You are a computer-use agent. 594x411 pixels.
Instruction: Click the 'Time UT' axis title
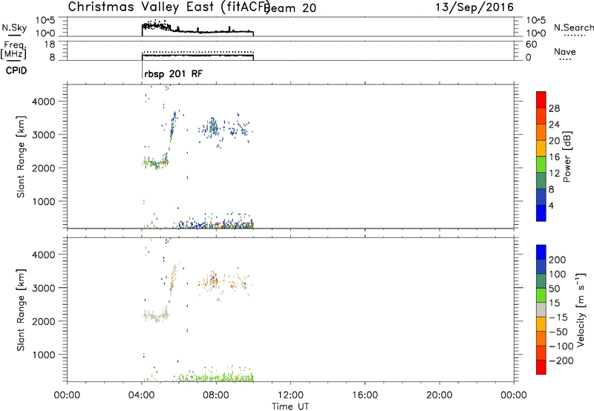click(x=290, y=407)
